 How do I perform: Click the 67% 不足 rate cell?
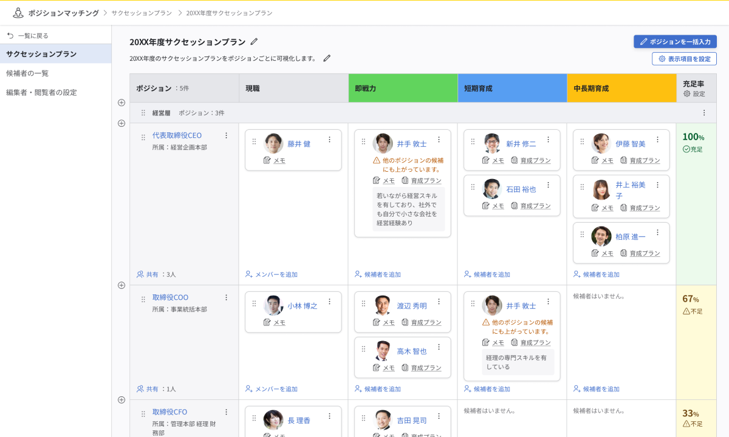click(696, 342)
